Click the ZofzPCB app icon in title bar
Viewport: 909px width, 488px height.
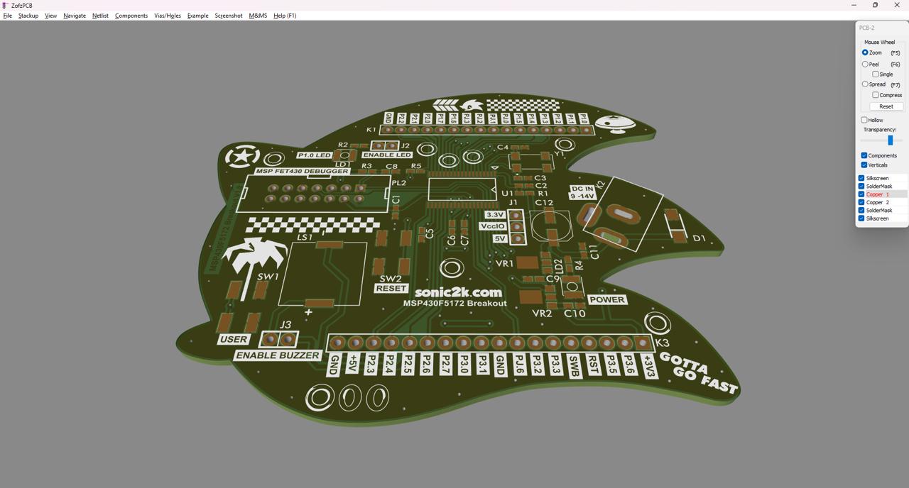click(x=5, y=5)
